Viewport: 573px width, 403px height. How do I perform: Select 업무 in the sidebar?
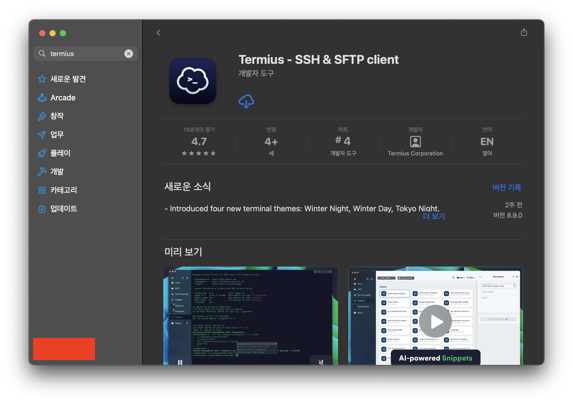[57, 135]
